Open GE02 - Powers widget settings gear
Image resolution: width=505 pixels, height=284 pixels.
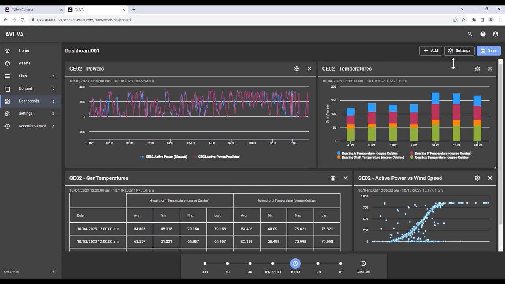[297, 69]
